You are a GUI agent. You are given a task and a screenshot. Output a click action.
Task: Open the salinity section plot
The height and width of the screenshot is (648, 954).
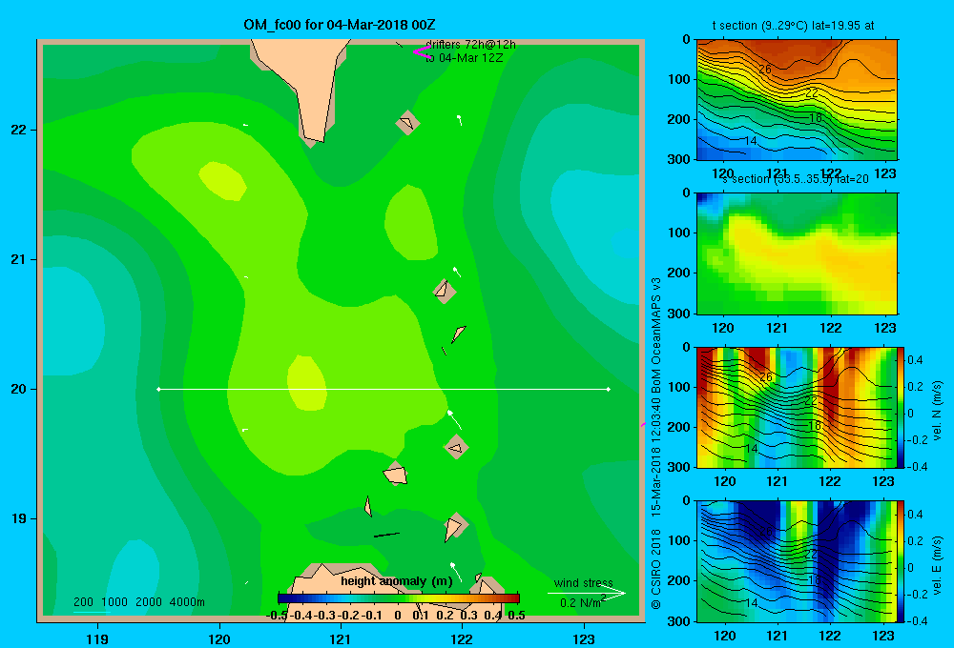797,253
